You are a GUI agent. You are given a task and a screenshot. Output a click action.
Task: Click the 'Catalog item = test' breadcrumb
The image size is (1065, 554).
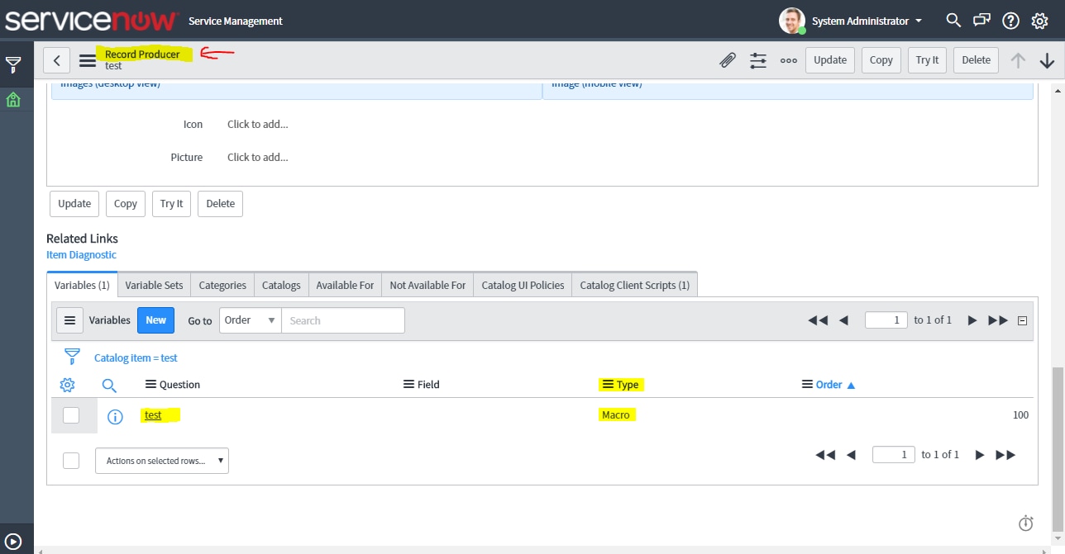(136, 358)
